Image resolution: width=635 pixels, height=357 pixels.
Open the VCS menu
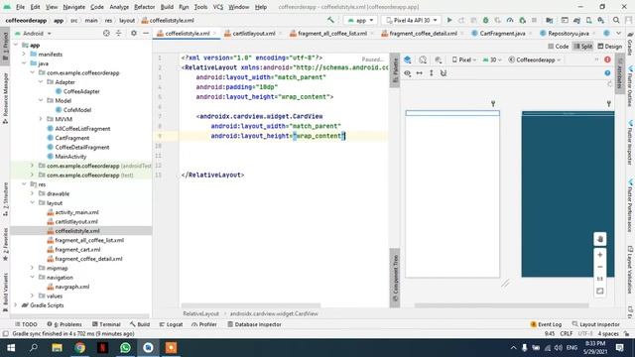click(218, 7)
